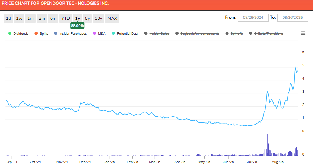Edit the From date field

coord(253,18)
